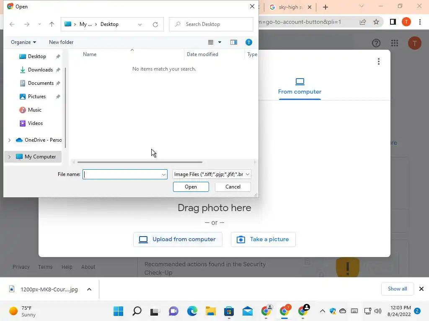
Task: Open File Explorer from taskbar
Action: pos(211,311)
